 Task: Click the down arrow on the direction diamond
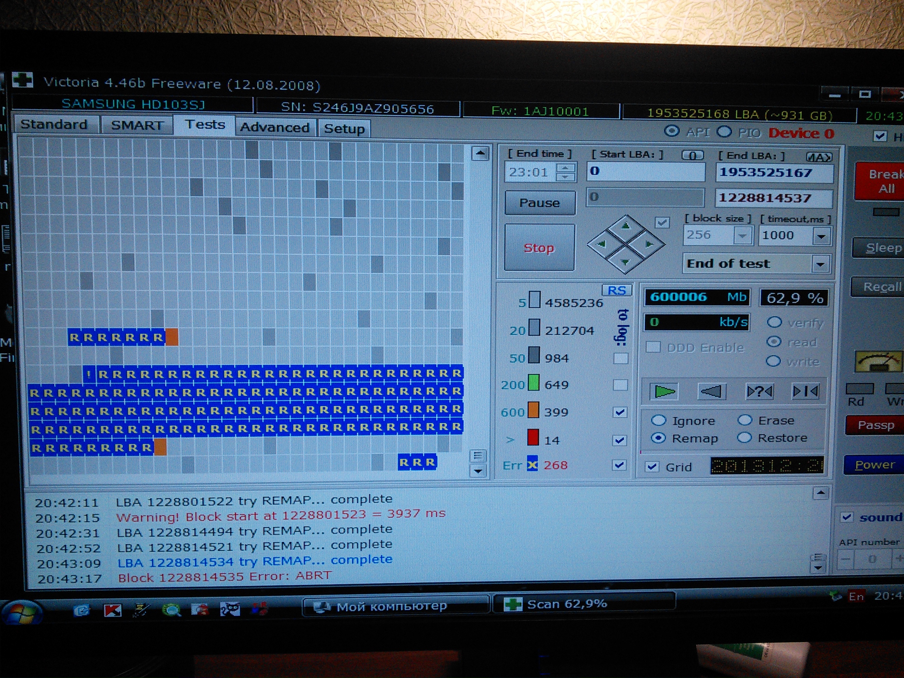click(x=625, y=262)
